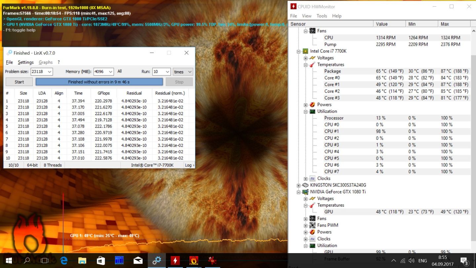Open the Action Center notifications
Viewport: 476px width, 268px height.
464,261
